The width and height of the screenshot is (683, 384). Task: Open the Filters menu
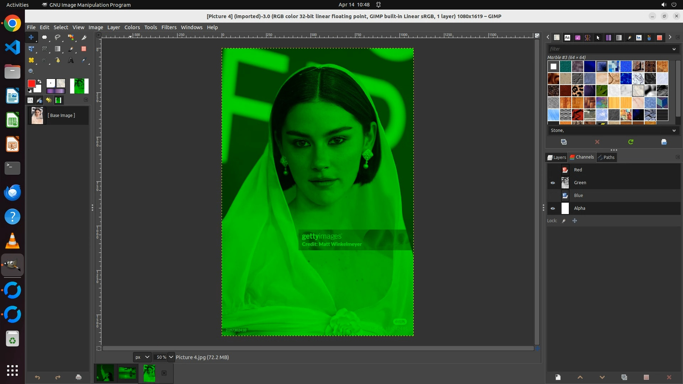click(x=169, y=27)
